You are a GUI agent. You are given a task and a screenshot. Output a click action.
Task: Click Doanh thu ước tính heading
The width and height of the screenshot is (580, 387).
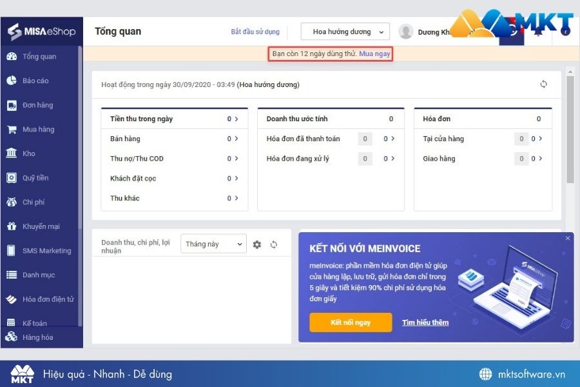click(297, 119)
